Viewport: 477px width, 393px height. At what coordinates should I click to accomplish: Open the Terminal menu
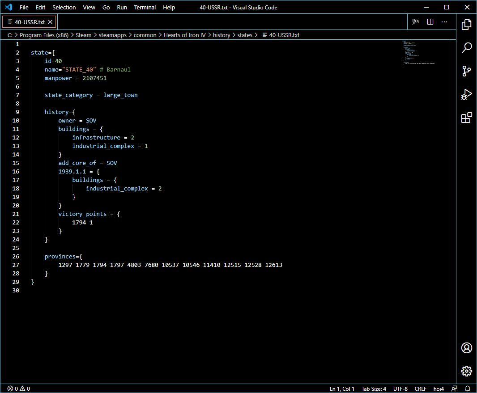coord(145,7)
